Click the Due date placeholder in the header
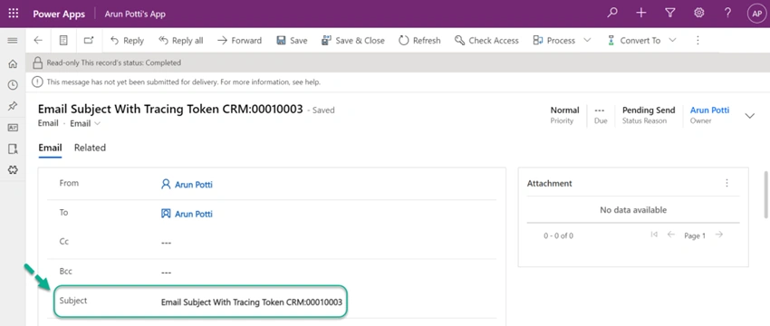 (x=600, y=110)
